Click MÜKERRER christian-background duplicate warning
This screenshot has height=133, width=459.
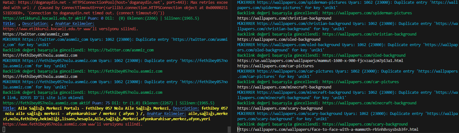pos(347,26)
